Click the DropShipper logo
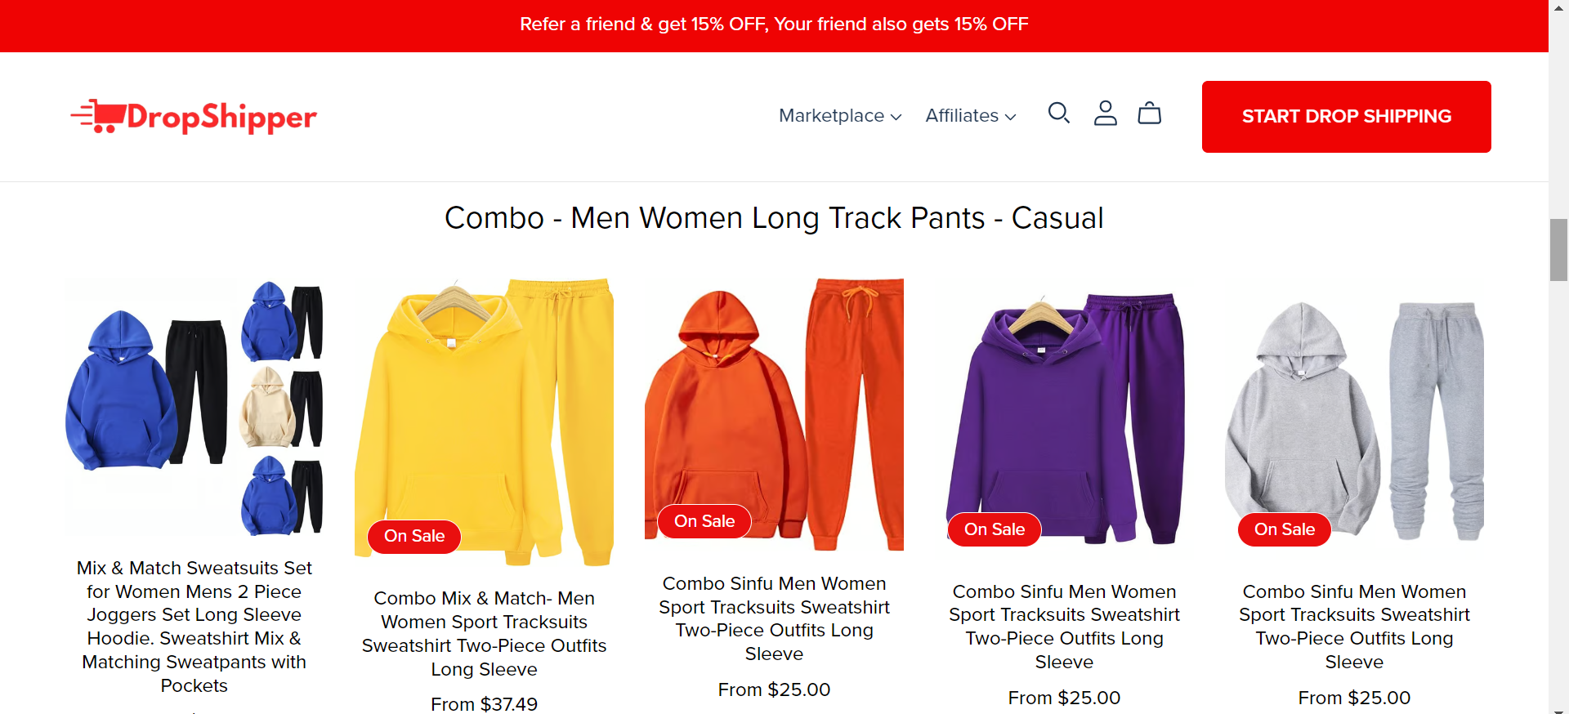This screenshot has width=1569, height=714. click(x=194, y=117)
